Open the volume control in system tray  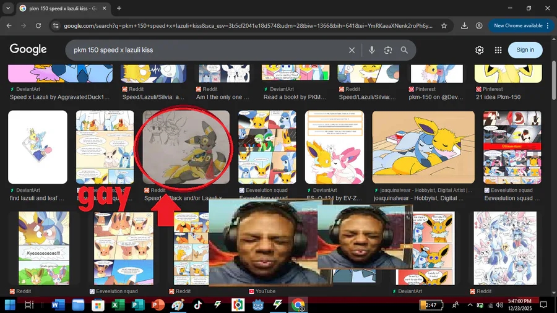coord(499,305)
